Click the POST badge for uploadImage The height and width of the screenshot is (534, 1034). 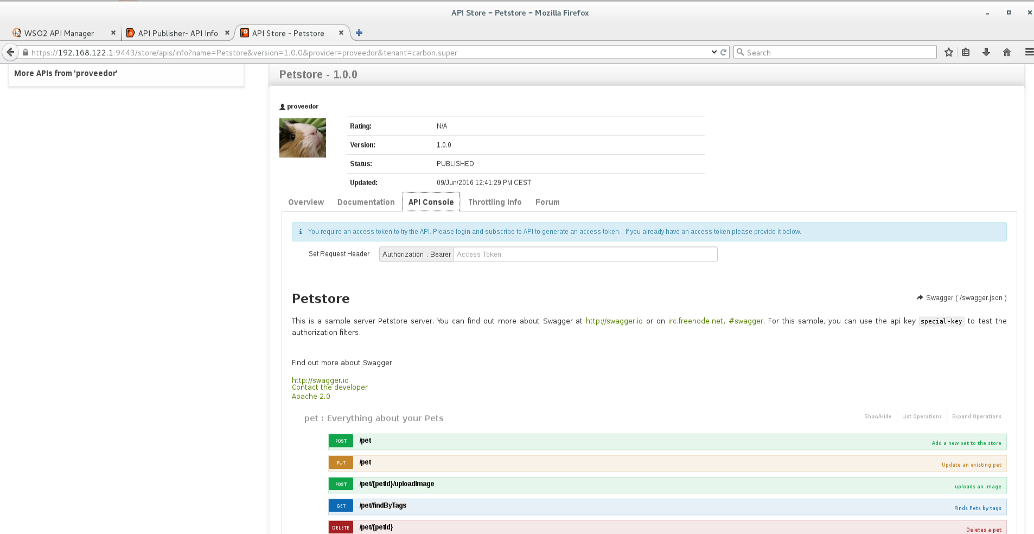click(x=341, y=485)
